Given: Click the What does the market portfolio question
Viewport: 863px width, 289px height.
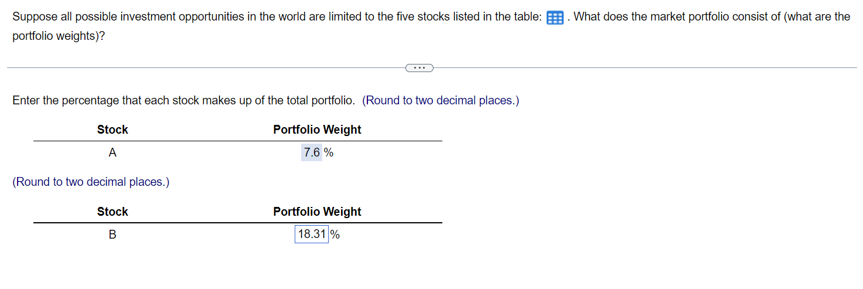Looking at the screenshot, I should (x=712, y=16).
